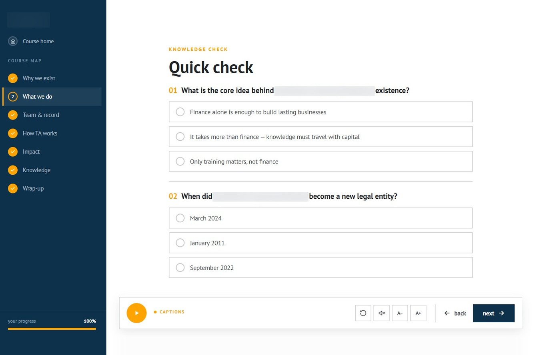Click the next button
Screen dimensions: 533x355
[x=494, y=313]
